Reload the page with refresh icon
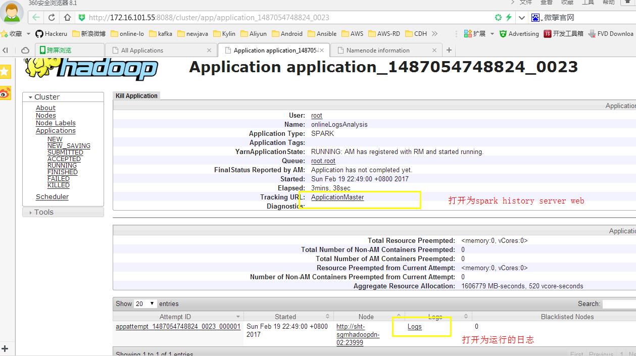Screen dimensions: 636x356 tap(52, 17)
